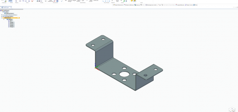Click the Hole command in Sheet Metal
238x112 pixels.
(x=83, y=1)
